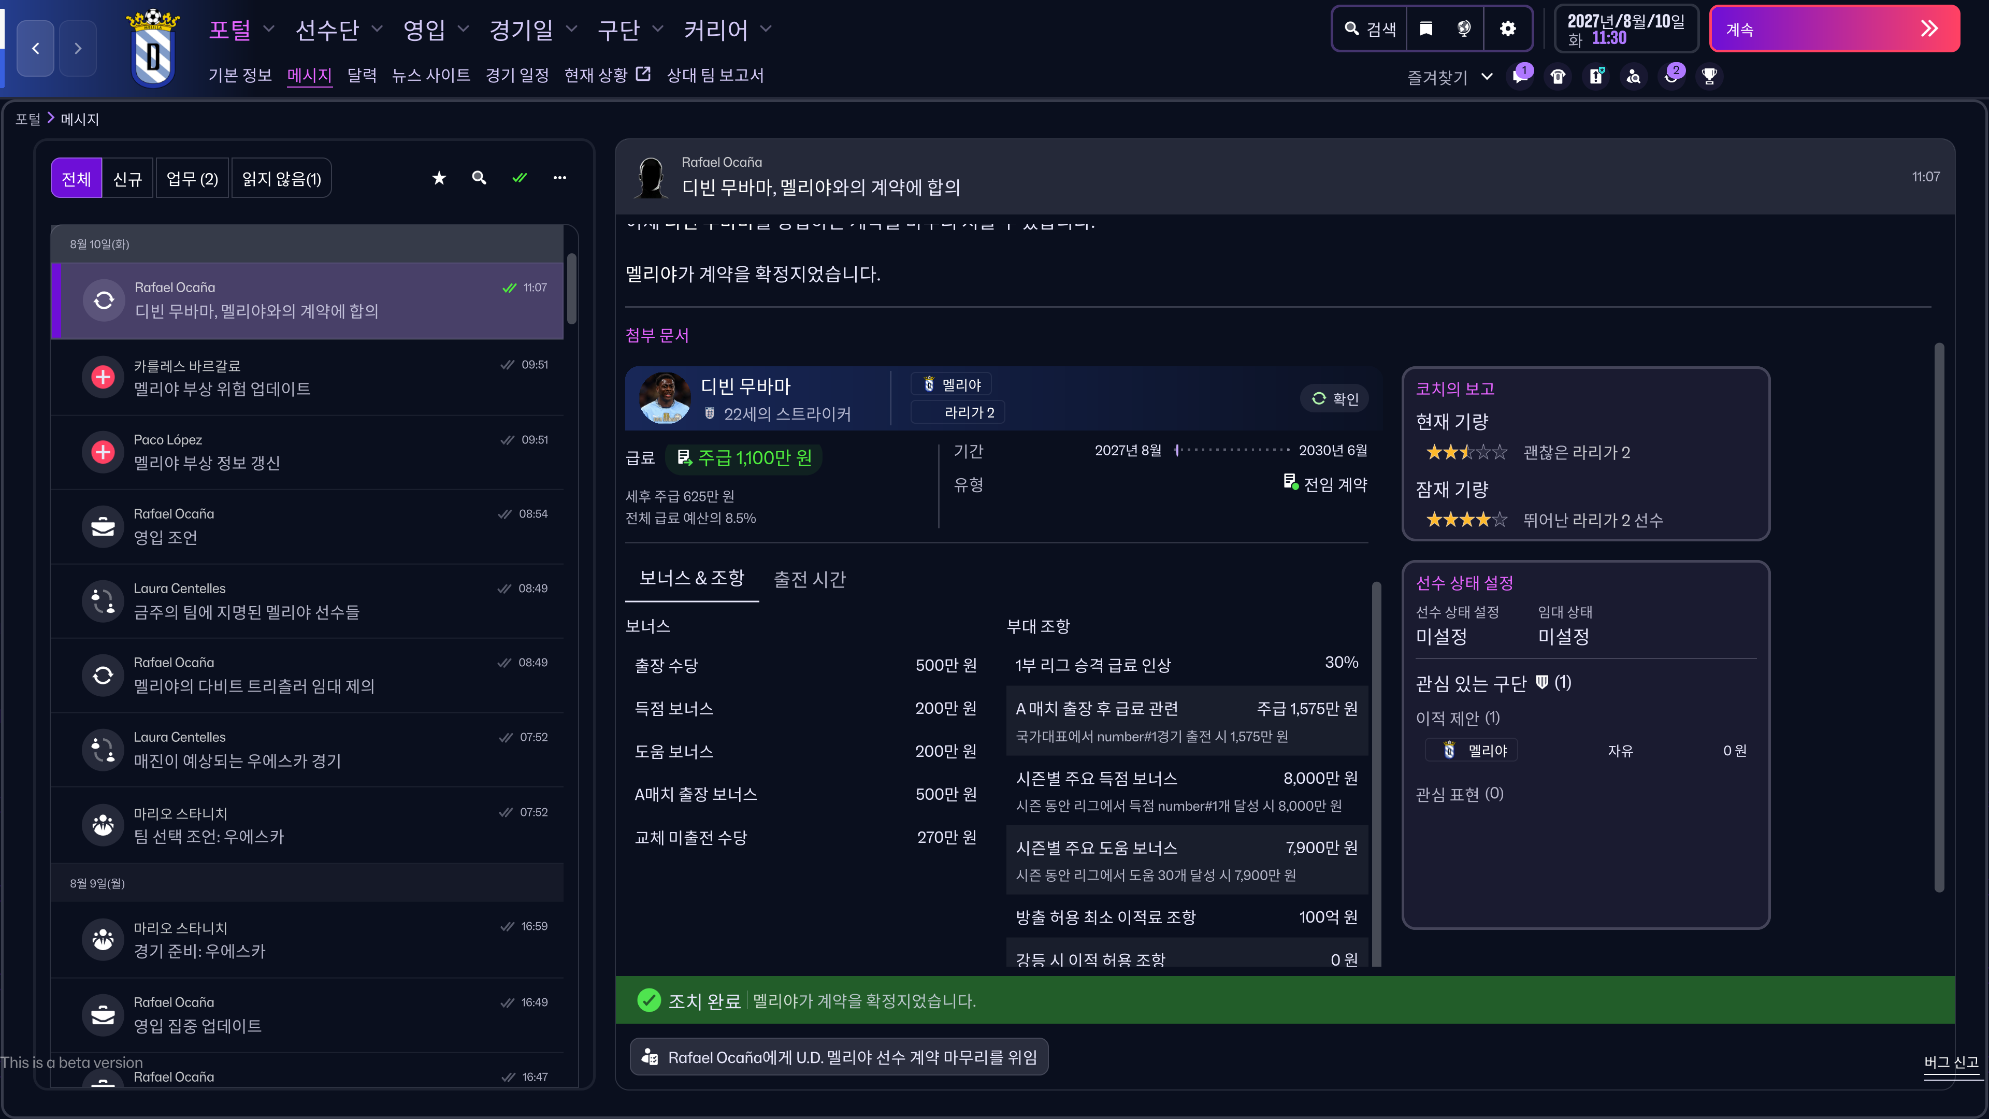
Task: Select the 읽지 않음(1) unread filter
Action: pos(281,179)
